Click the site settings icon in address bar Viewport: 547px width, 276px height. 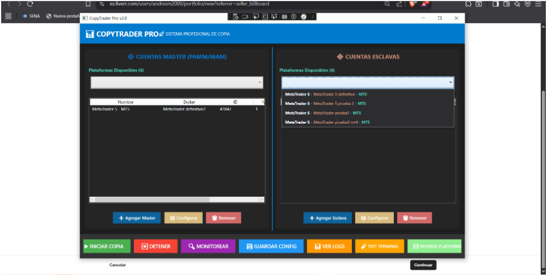[x=102, y=4]
